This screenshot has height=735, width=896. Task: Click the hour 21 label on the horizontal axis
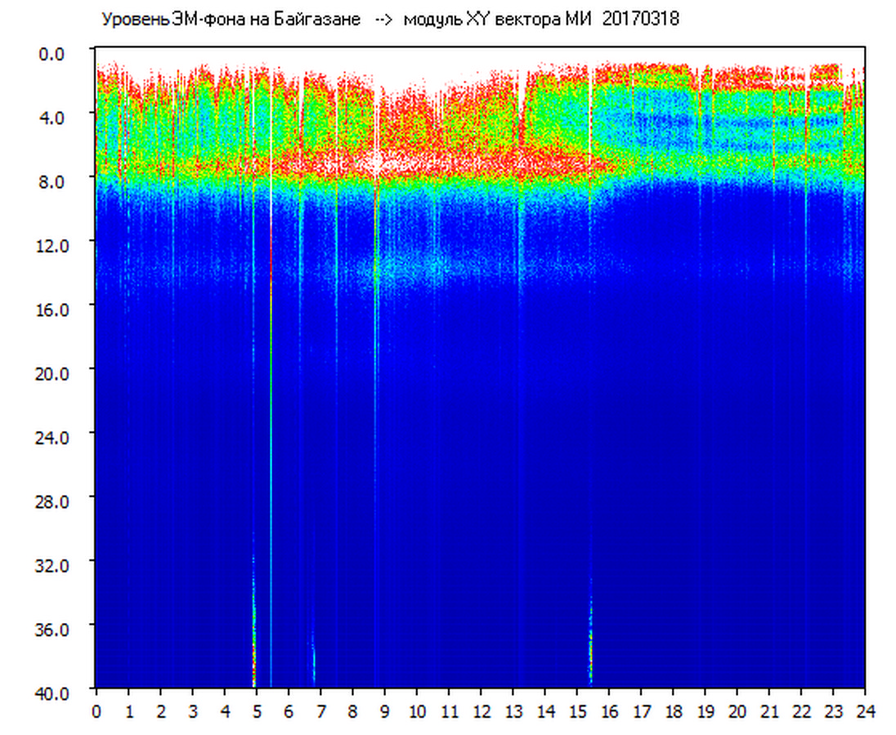tap(769, 710)
